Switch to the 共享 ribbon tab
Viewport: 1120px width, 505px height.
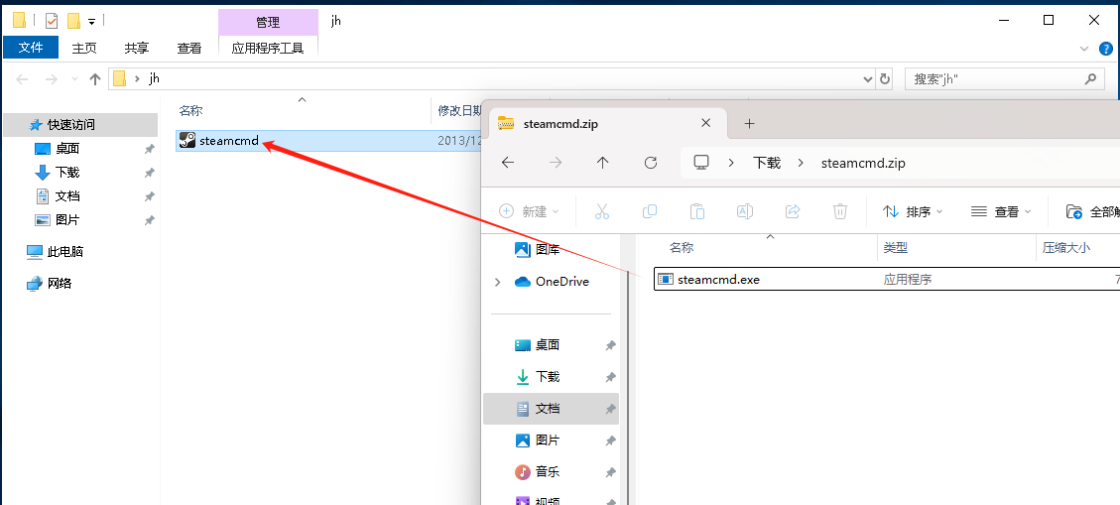[137, 48]
